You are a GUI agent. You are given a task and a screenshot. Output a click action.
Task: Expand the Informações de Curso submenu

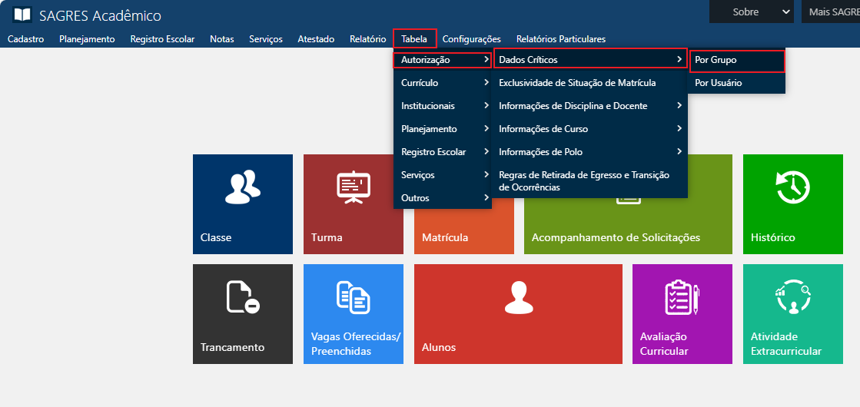[589, 129]
